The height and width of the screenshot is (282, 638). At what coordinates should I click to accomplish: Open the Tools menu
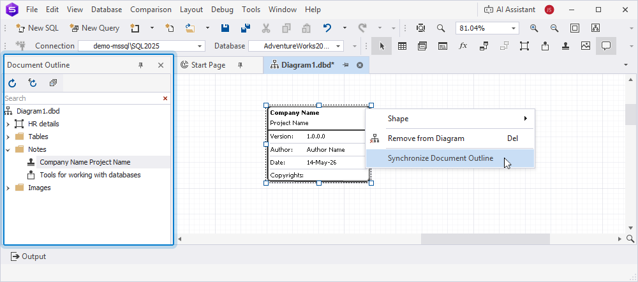click(x=251, y=10)
